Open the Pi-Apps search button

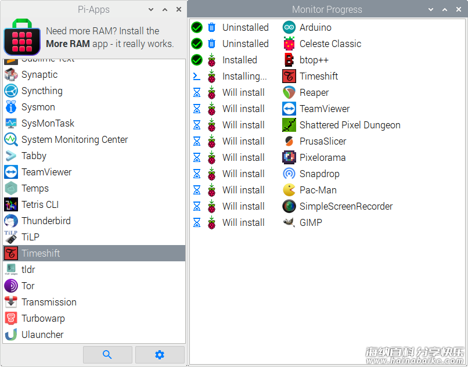click(x=107, y=355)
